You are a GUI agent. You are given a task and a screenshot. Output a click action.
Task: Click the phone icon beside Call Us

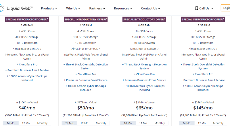197,8
